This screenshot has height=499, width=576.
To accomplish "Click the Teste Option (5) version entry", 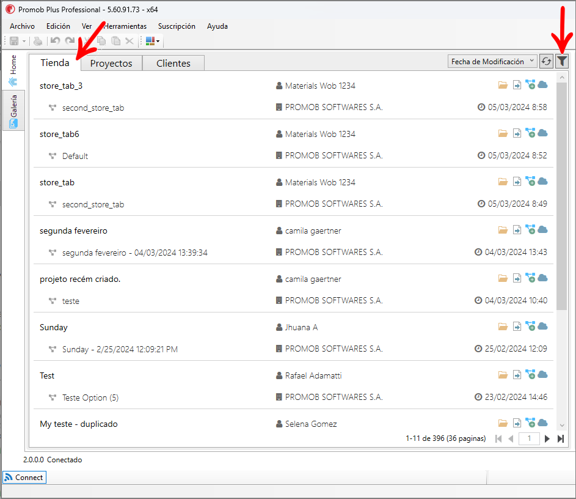I will [x=90, y=397].
